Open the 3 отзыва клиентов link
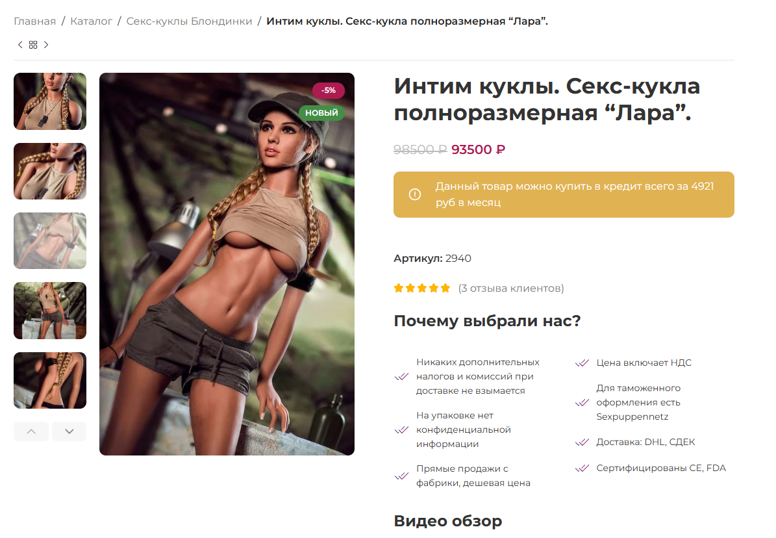This screenshot has height=538, width=776. (511, 288)
